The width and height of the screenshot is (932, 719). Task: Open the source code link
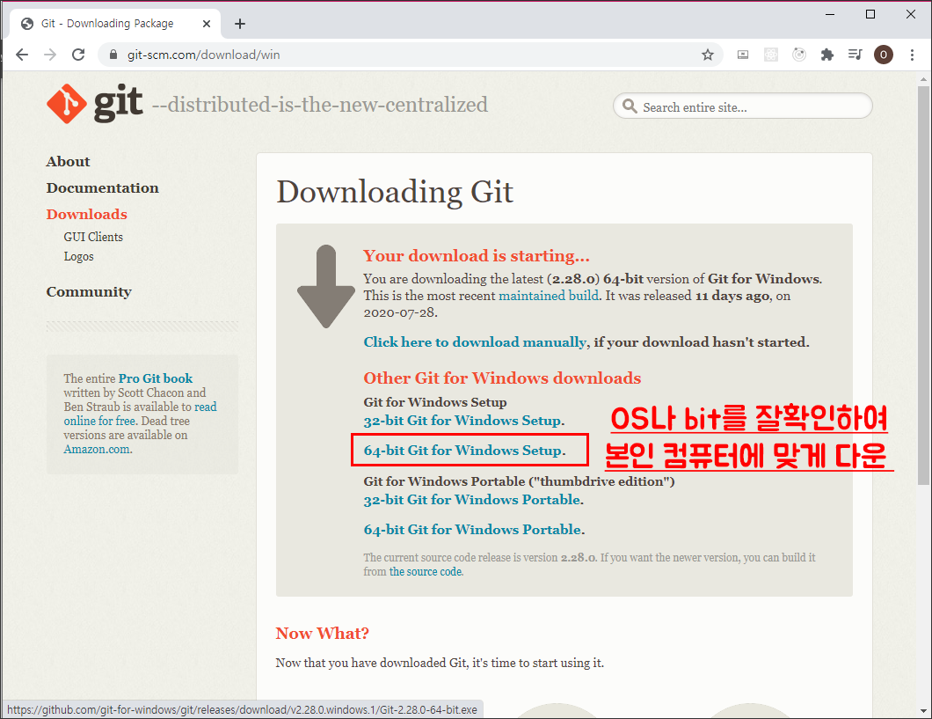tap(426, 571)
